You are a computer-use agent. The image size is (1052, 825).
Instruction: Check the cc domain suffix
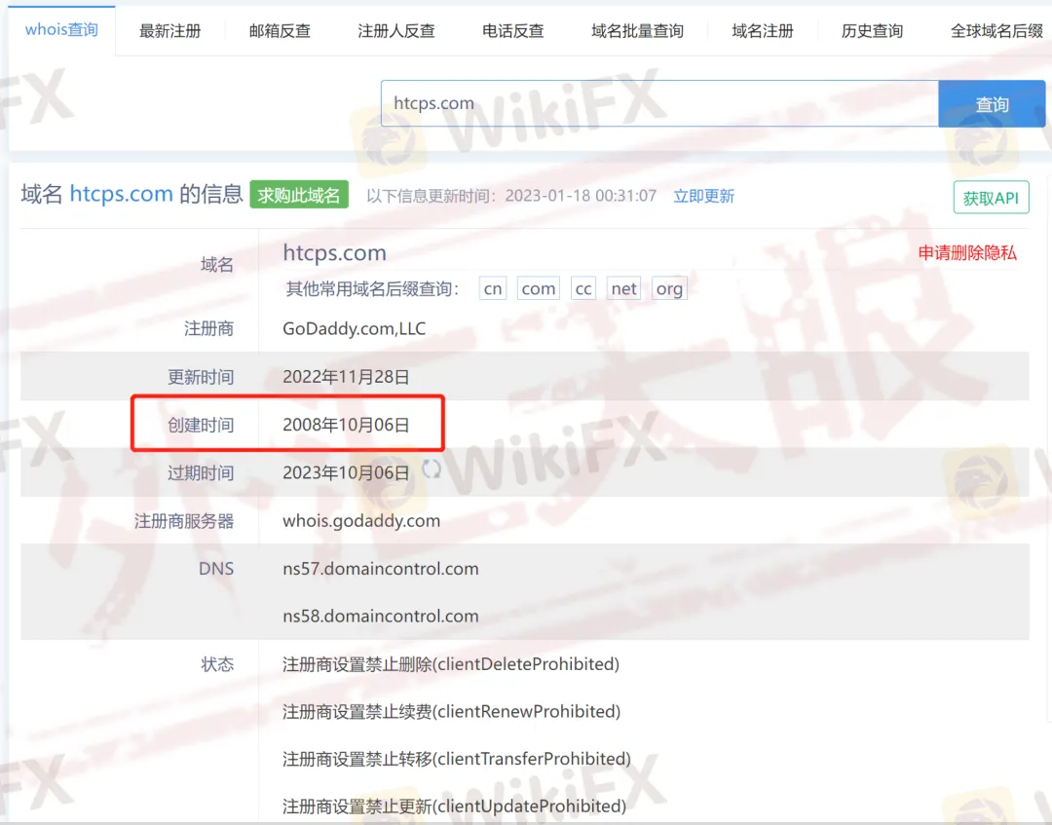(583, 288)
